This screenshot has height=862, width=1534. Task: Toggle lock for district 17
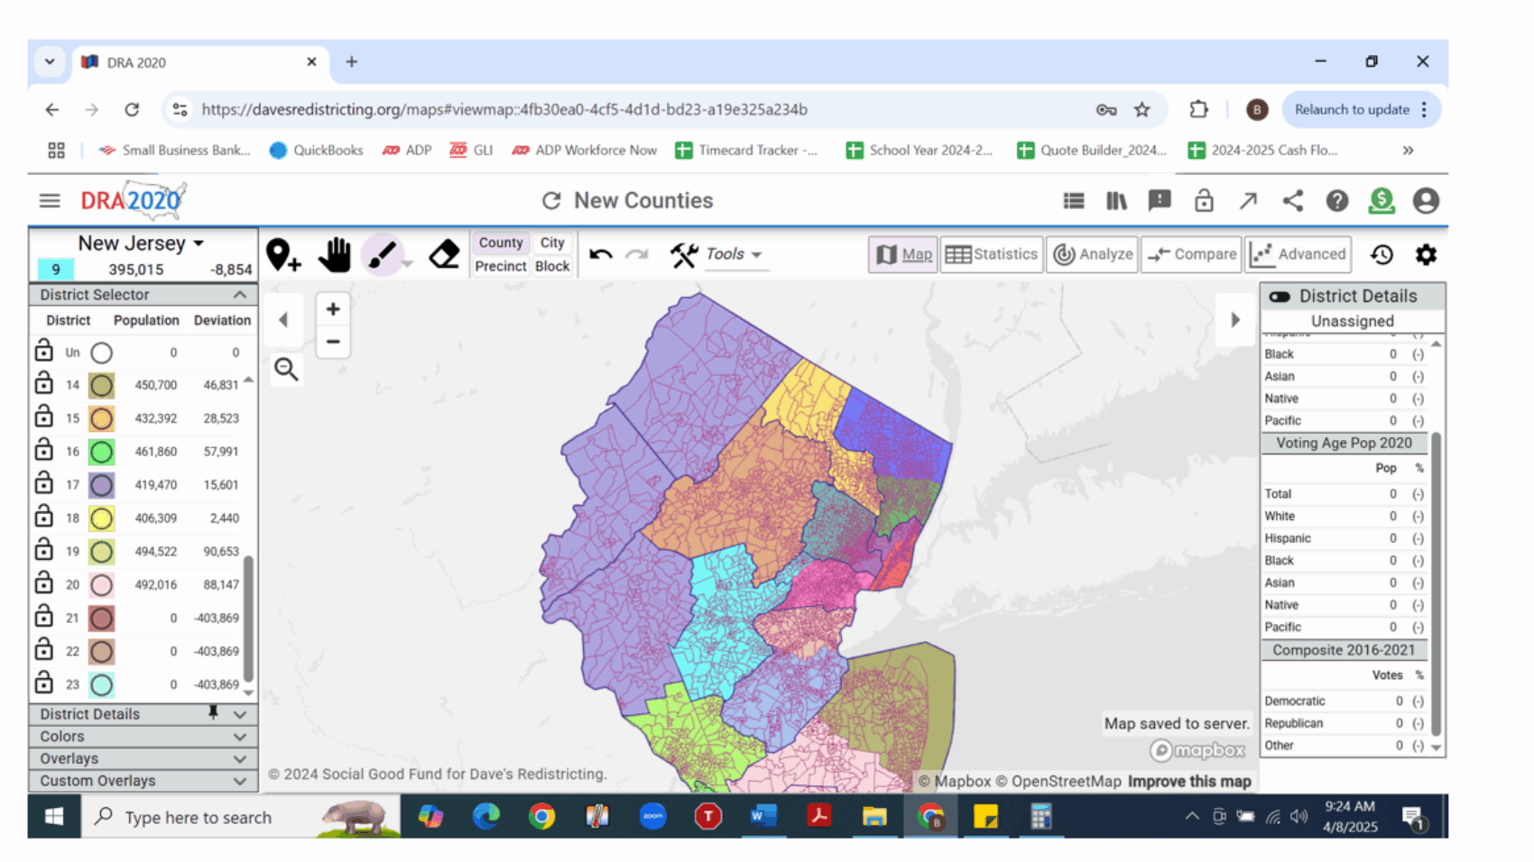43,483
